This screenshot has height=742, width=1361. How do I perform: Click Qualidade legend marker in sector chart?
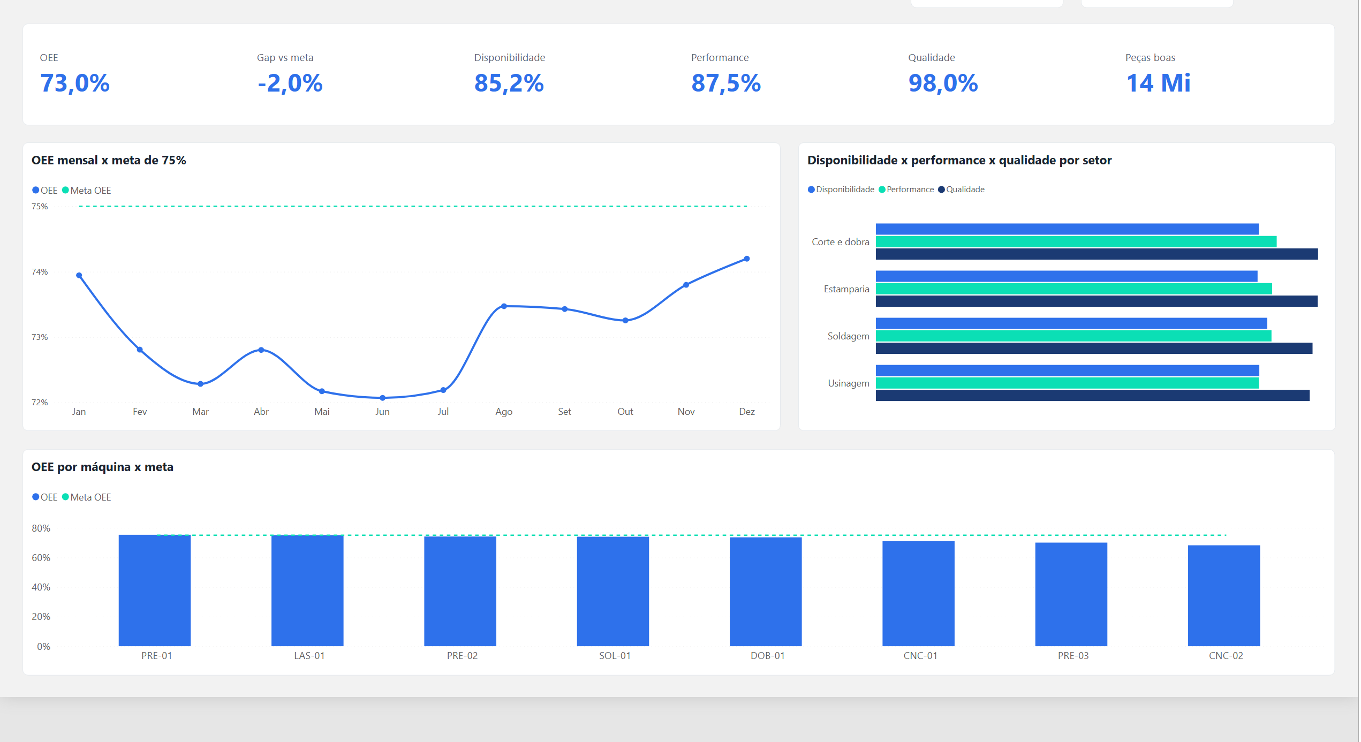pyautogui.click(x=941, y=190)
